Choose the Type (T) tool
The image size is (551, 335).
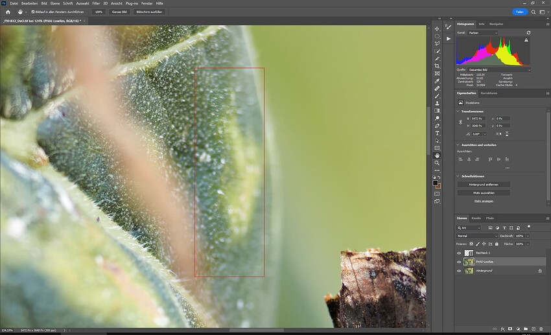(x=437, y=133)
